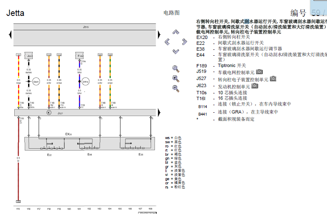Select legend entry EX20 右侧转向柱开关
This screenshot has height=217, width=327.
[223, 37]
